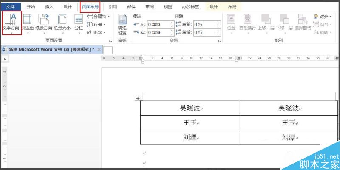This screenshot has height=170, width=340.
Task: Click the tab stop selector on ruler
Action: coord(5,59)
